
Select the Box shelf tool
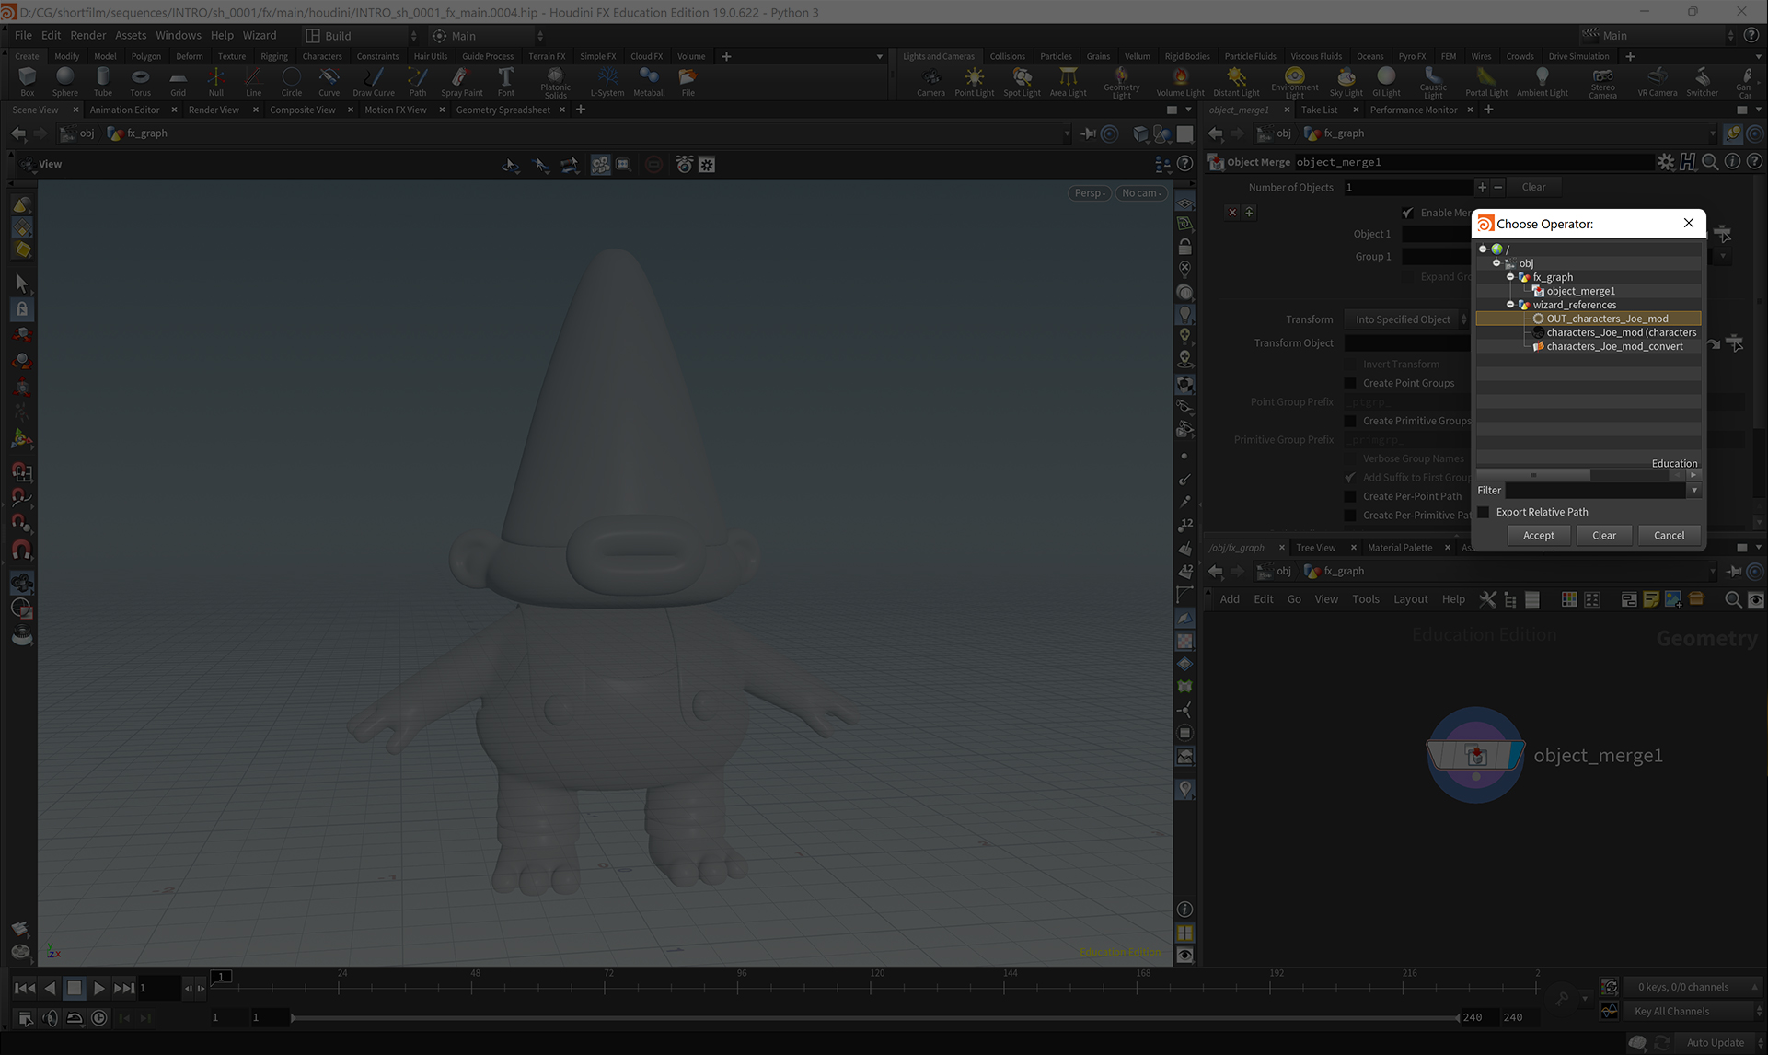[28, 81]
